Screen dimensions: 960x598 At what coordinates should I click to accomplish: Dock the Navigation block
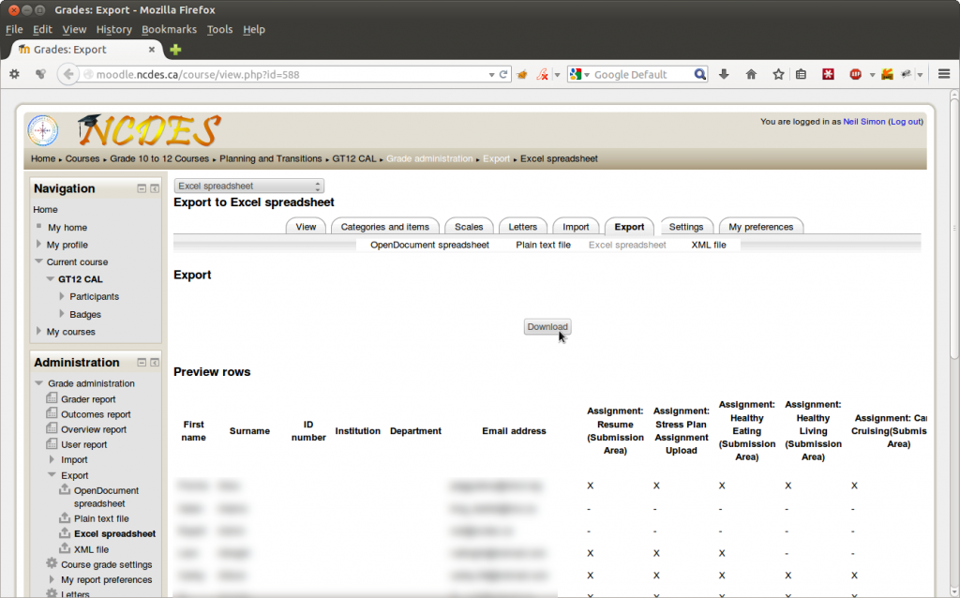[155, 188]
